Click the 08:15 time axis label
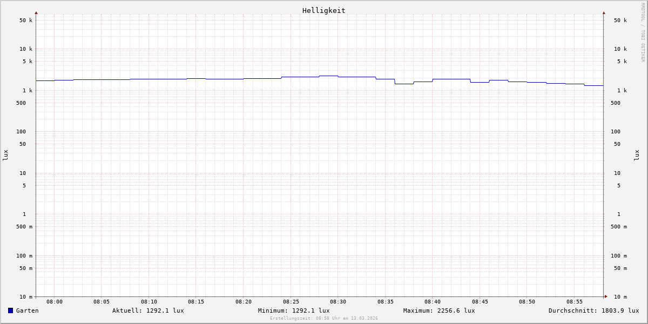The height and width of the screenshot is (324, 648). pos(196,302)
